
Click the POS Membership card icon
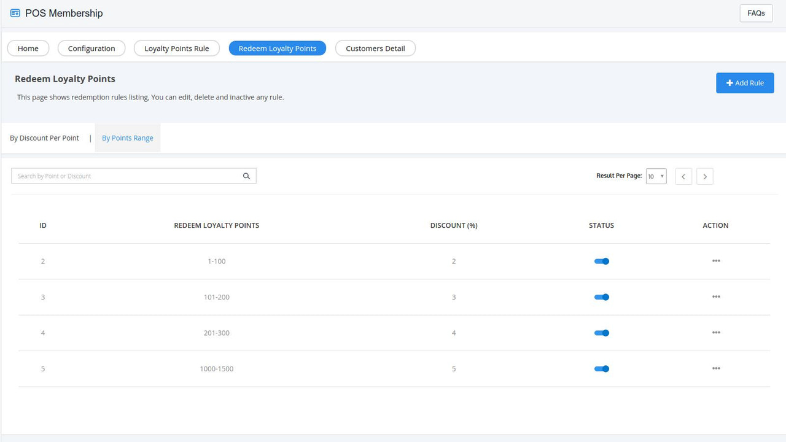pyautogui.click(x=15, y=13)
